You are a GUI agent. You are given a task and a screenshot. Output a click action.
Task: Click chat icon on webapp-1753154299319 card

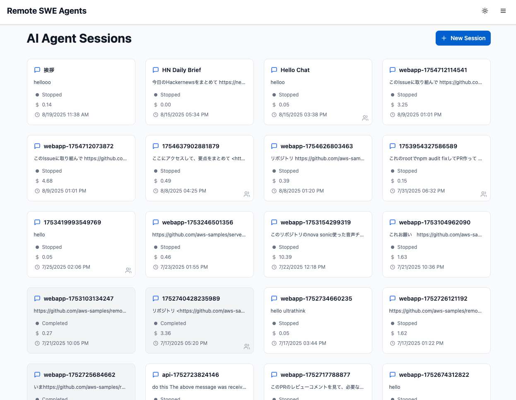274,222
